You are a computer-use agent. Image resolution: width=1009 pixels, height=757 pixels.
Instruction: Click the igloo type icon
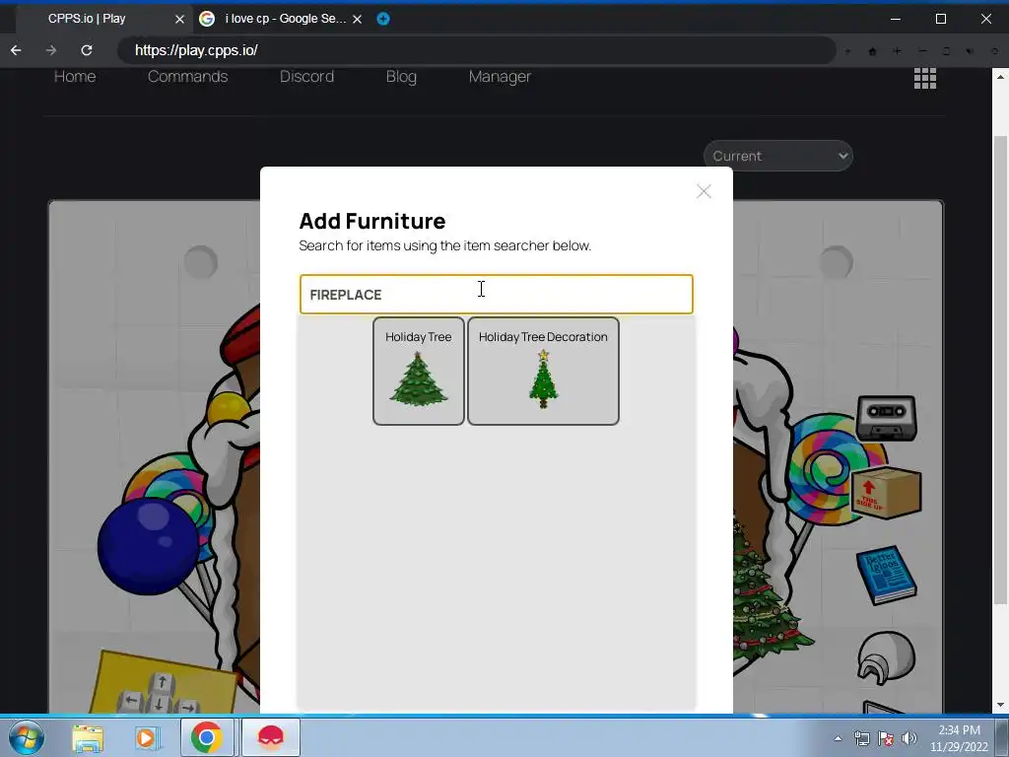[886, 657]
